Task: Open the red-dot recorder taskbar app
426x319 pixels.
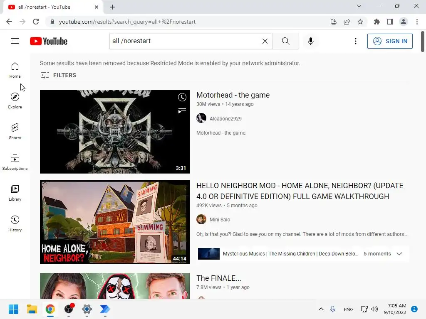Action: (69, 309)
